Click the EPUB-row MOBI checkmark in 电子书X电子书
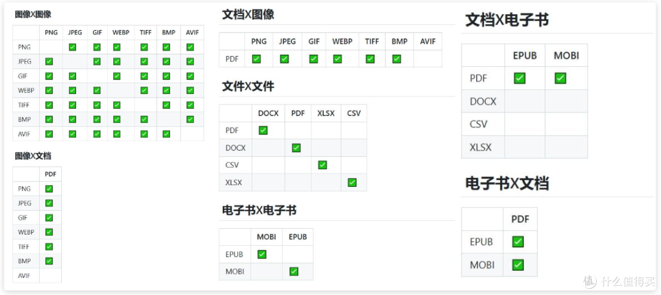The image size is (661, 295). [262, 254]
